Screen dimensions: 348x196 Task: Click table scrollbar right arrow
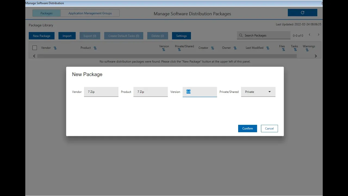coord(316,56)
